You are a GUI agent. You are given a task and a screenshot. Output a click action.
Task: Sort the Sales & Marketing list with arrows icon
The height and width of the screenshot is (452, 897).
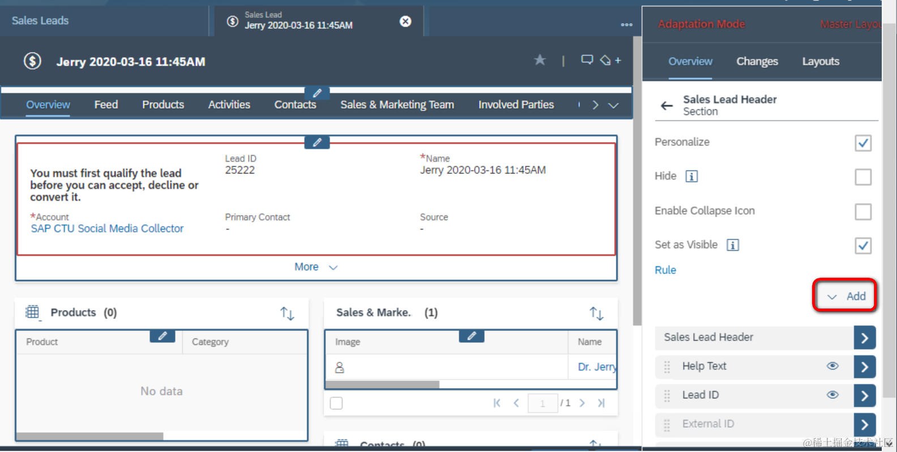coord(596,313)
